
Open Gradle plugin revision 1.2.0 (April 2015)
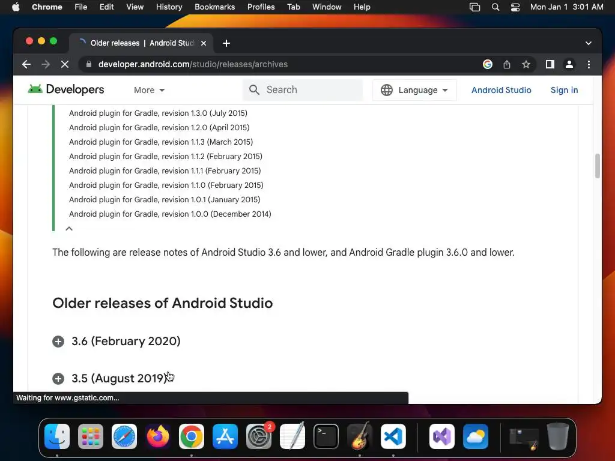pyautogui.click(x=159, y=127)
